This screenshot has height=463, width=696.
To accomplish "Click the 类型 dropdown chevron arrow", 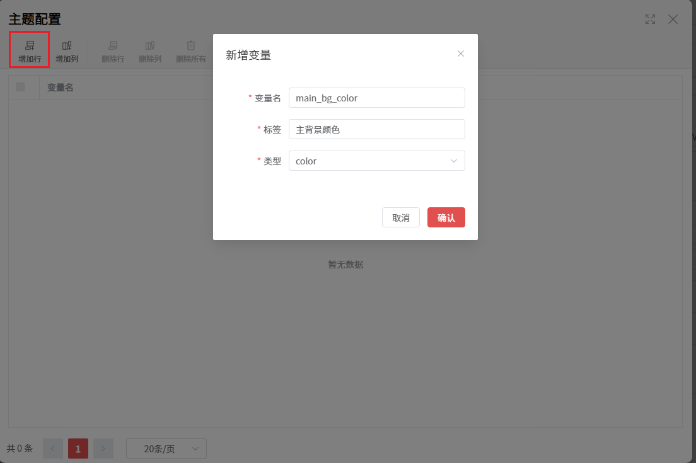I will (454, 161).
